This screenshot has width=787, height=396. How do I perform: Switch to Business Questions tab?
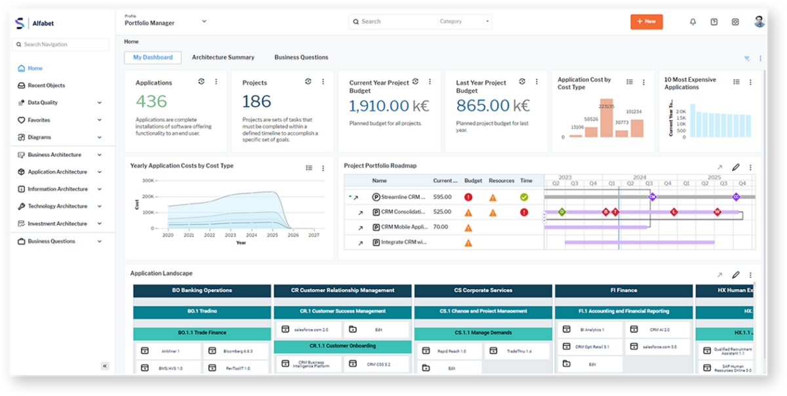tap(301, 57)
